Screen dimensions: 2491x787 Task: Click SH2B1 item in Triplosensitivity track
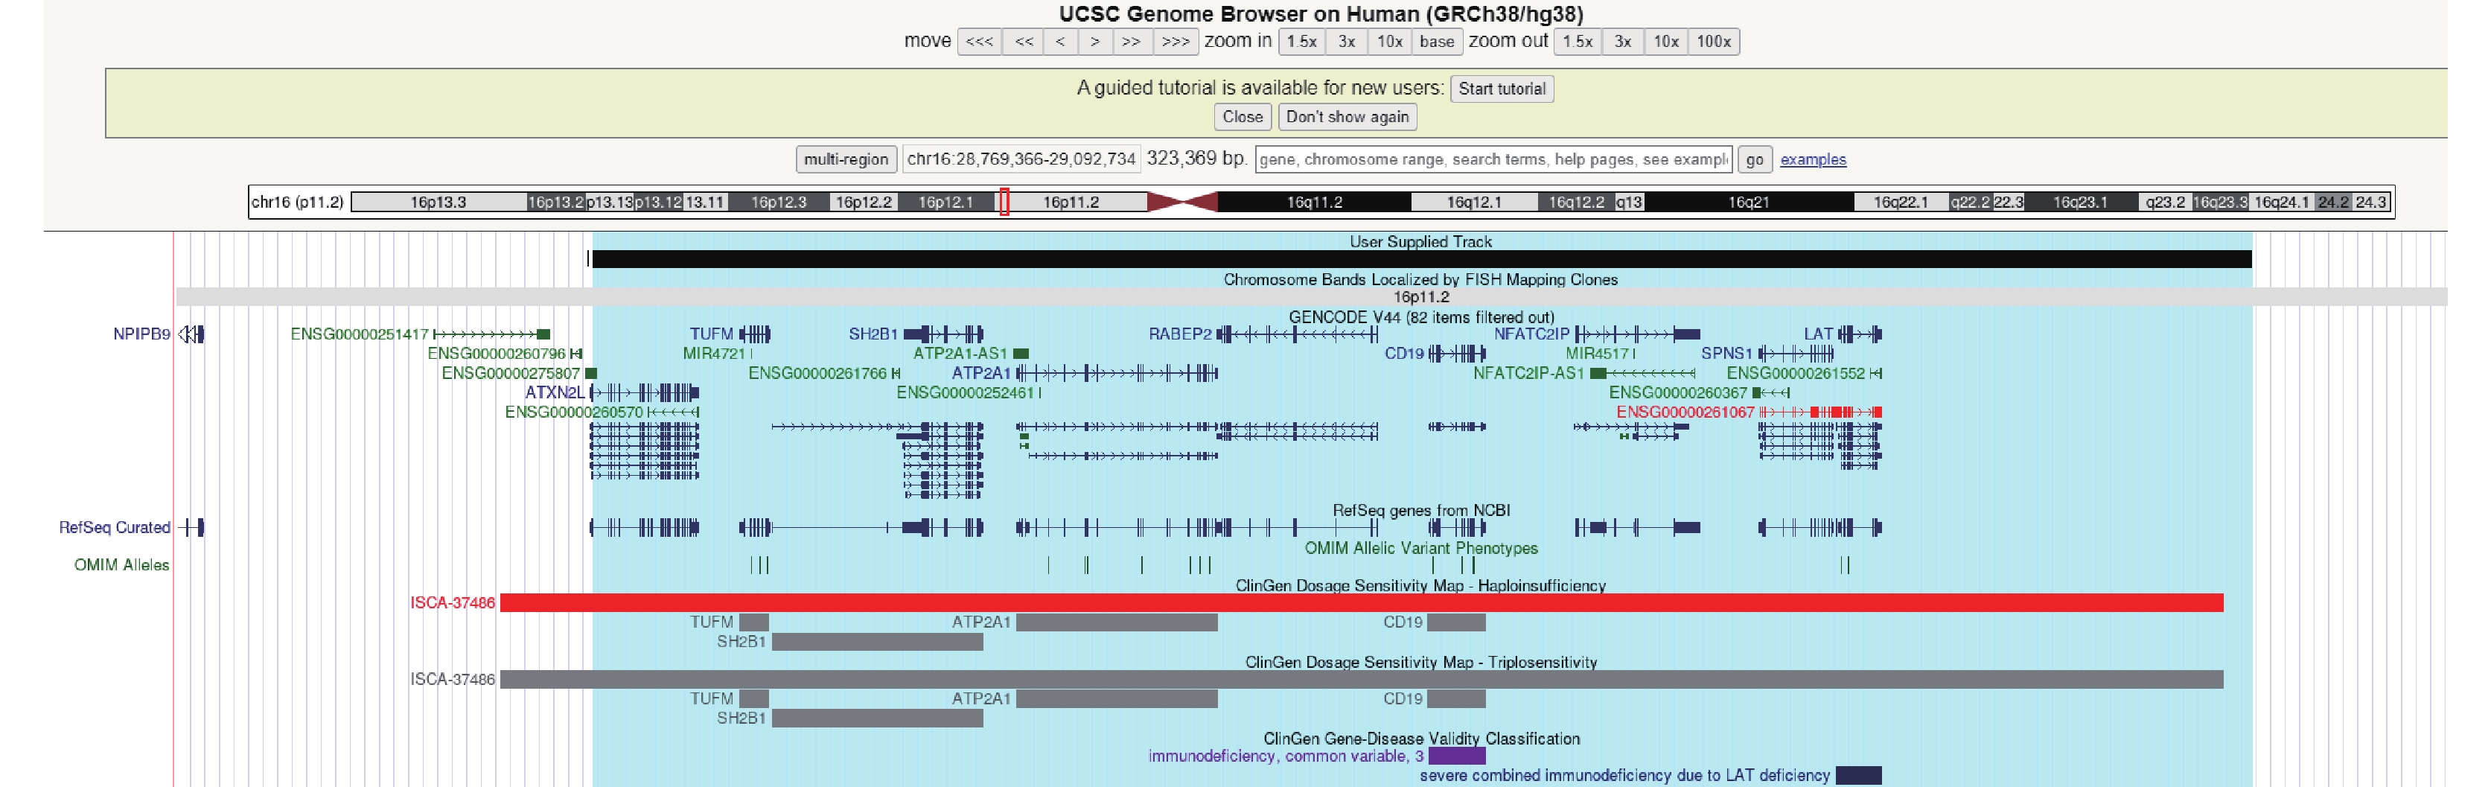point(877,719)
